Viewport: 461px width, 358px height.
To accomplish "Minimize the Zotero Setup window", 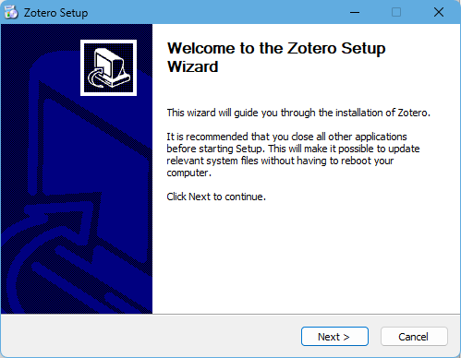I will 355,12.
